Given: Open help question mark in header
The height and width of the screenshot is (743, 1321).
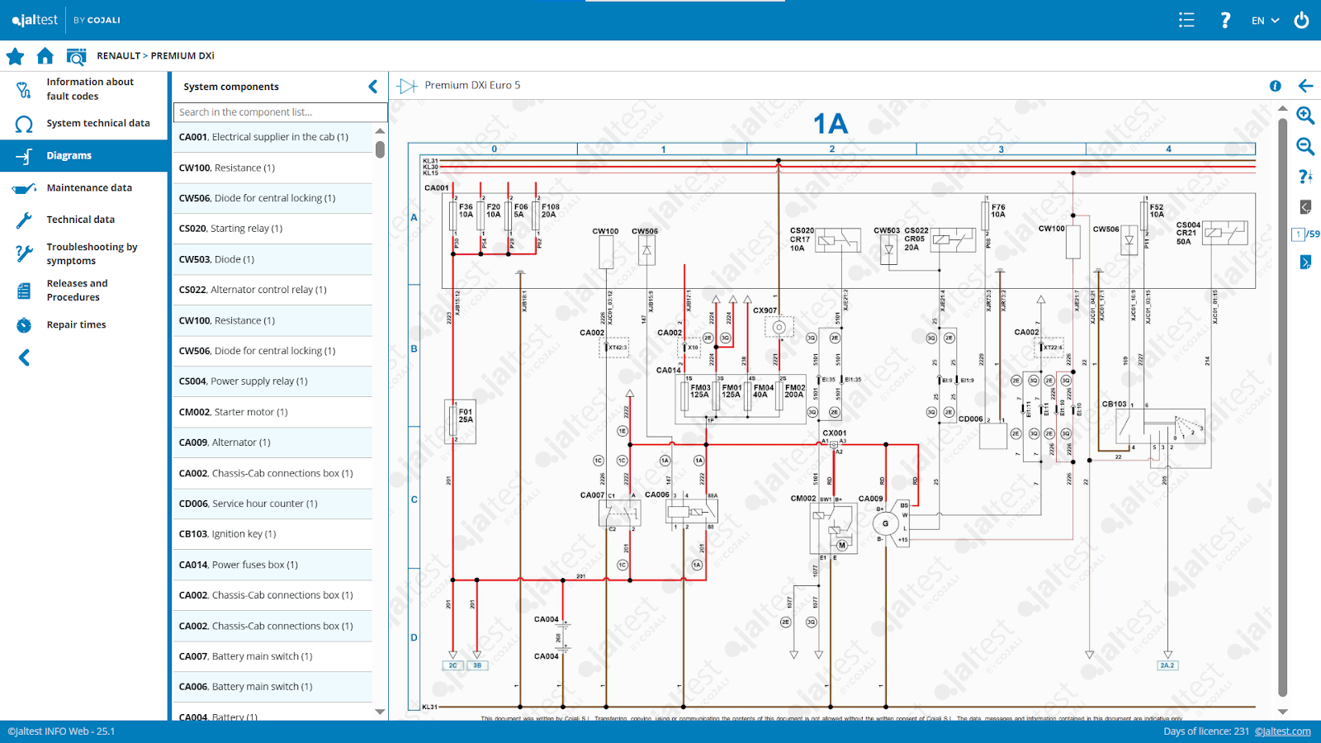Looking at the screenshot, I should coord(1225,20).
